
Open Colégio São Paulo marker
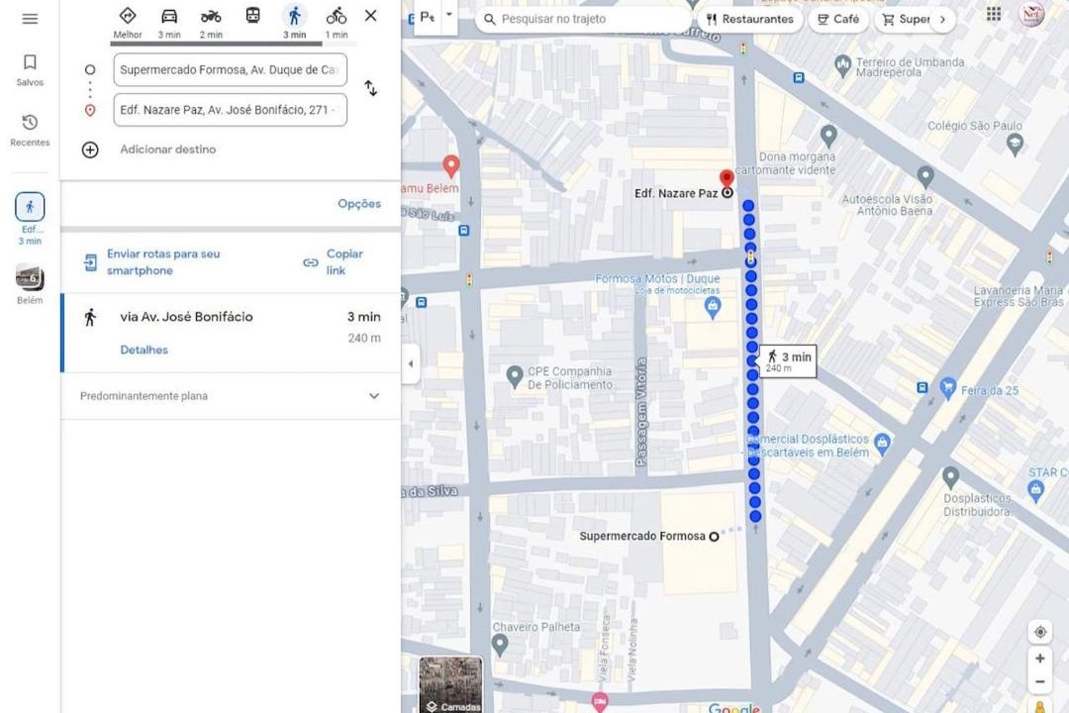[1016, 144]
